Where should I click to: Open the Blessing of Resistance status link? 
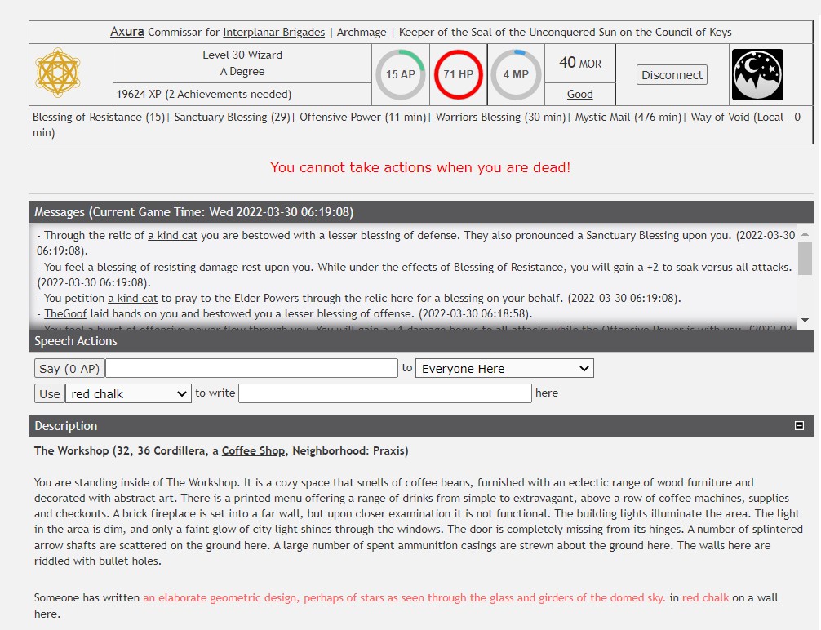point(87,118)
